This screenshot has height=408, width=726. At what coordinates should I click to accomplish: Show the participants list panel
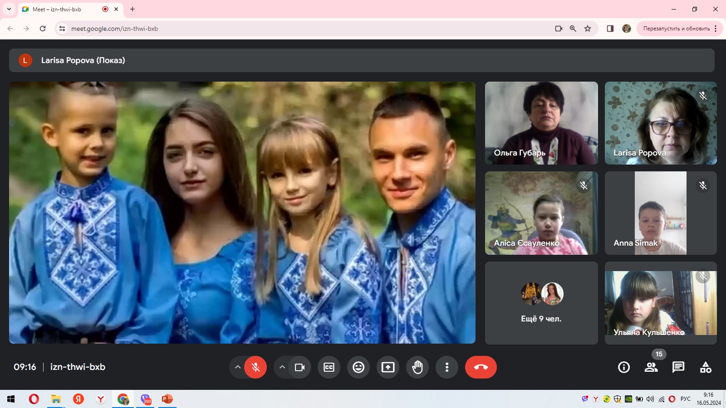(651, 367)
